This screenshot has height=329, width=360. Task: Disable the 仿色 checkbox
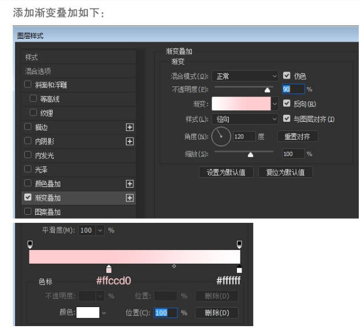287,76
